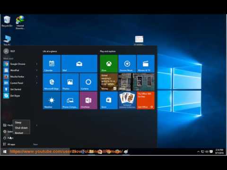The width and height of the screenshot is (227, 170).
Task: Open Get Skype from most used
Action: tap(15, 96)
